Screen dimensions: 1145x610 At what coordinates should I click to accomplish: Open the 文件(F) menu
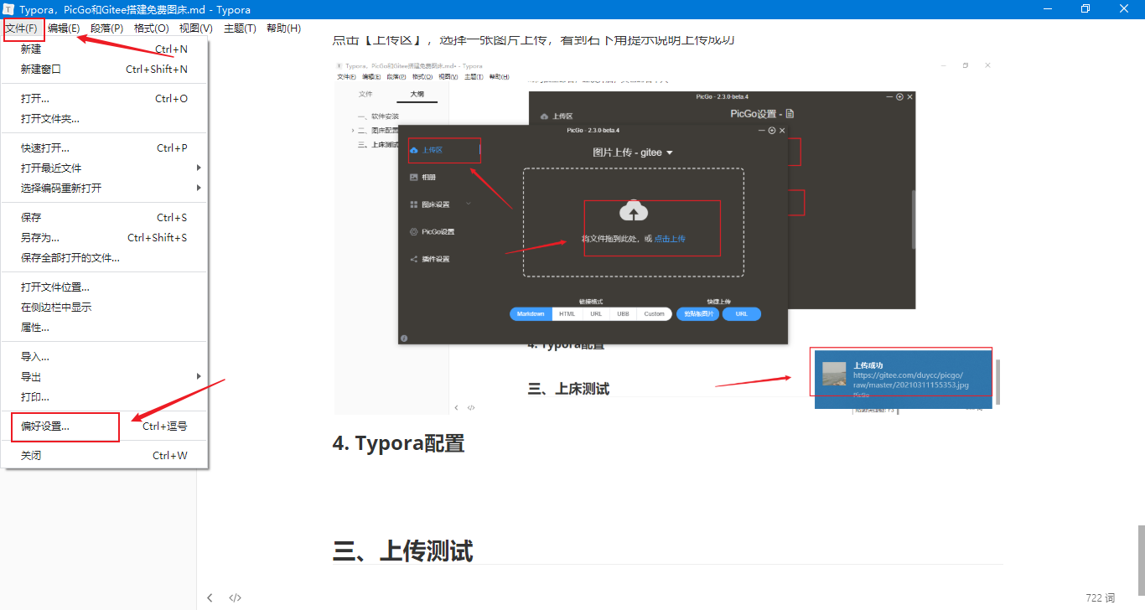(22, 28)
